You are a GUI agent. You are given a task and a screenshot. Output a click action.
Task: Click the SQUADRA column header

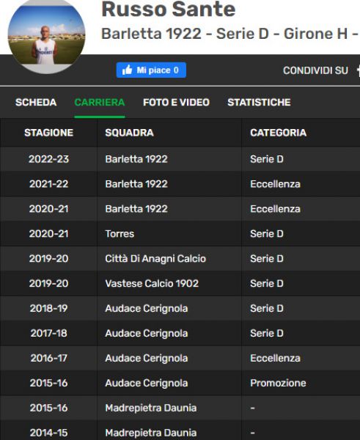(129, 133)
